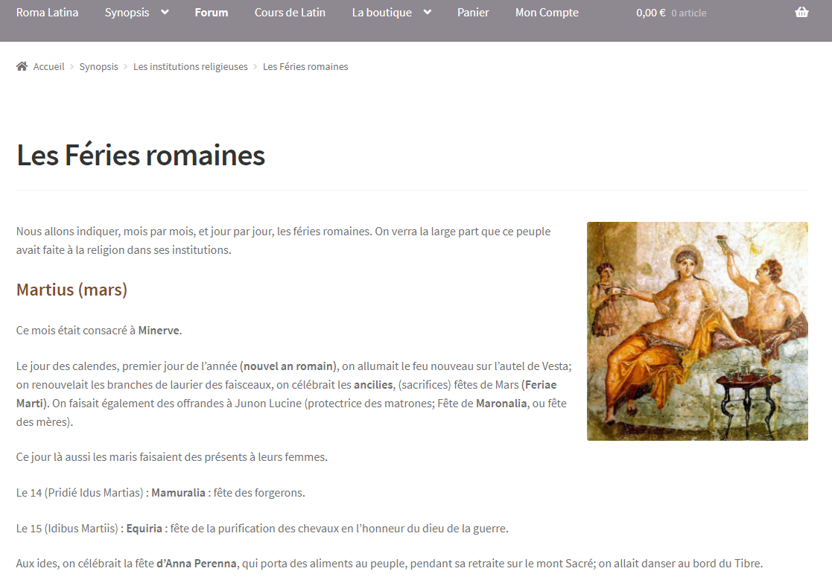Click the Martius (mars) section heading
This screenshot has height=580, width=832.
(x=72, y=290)
